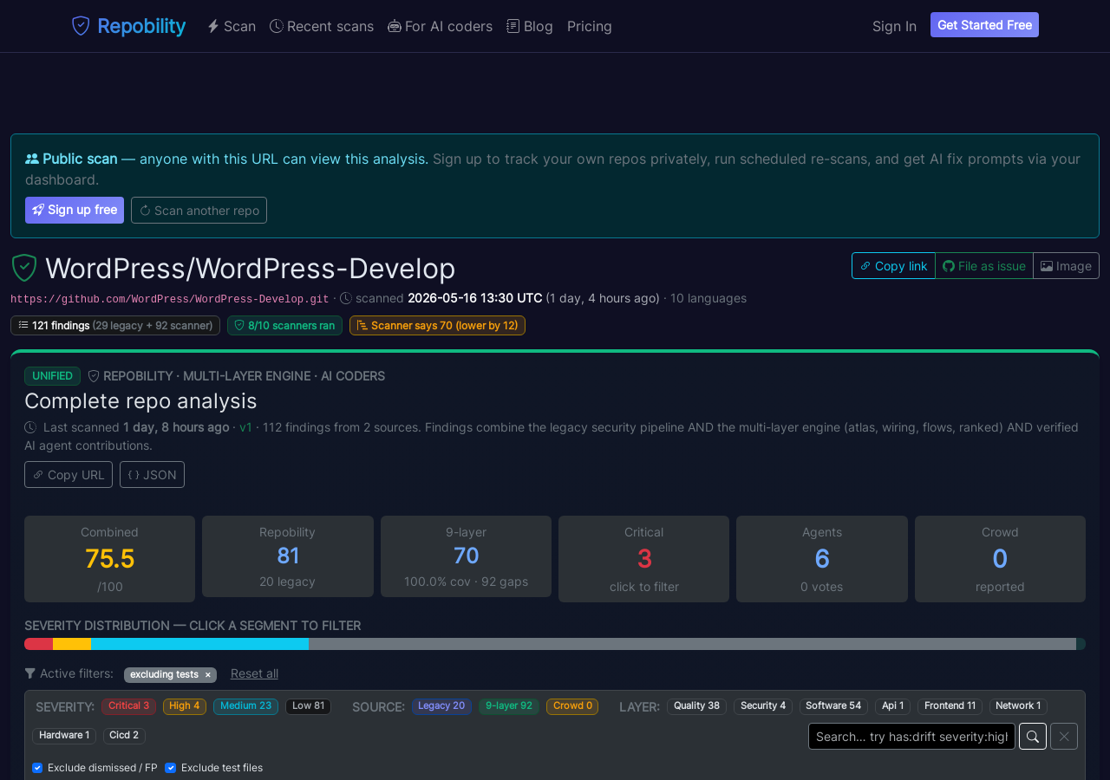Screen dimensions: 1110x780
Task: Open the Scan menu item
Action: [x=232, y=26]
